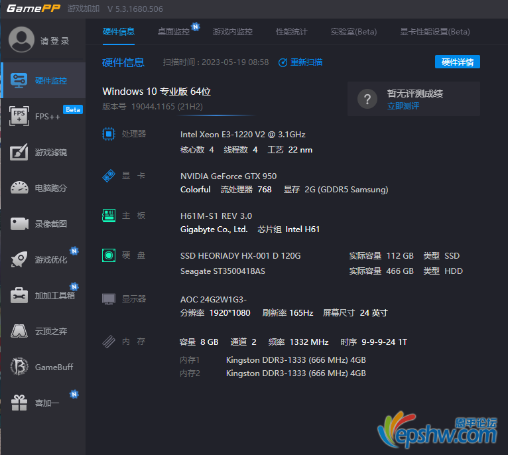508x455 pixels.
Task: Click 1920*1080 resolution value
Action: [229, 313]
